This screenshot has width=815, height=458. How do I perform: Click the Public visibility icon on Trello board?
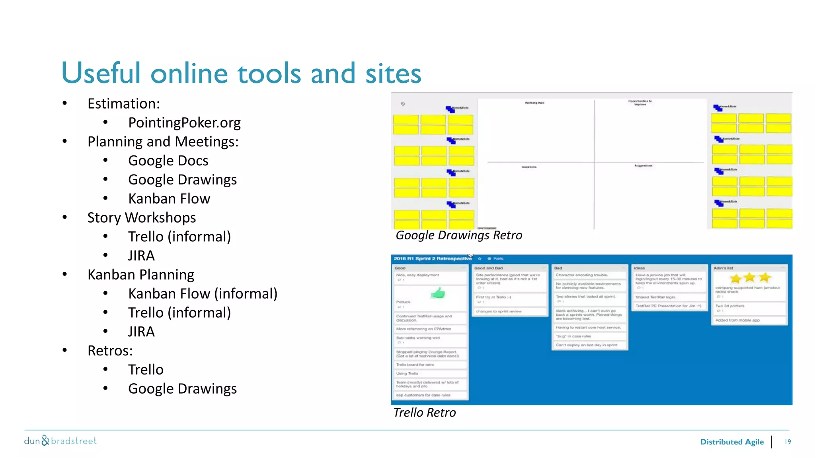point(489,258)
